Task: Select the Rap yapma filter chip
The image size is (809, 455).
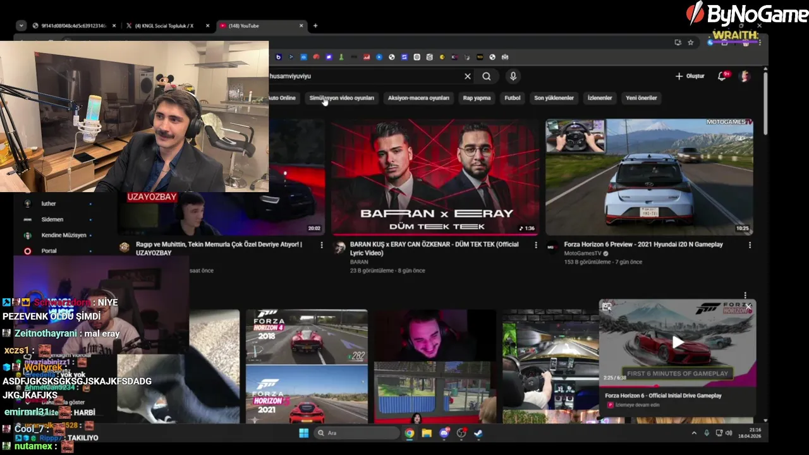Action: (x=477, y=98)
